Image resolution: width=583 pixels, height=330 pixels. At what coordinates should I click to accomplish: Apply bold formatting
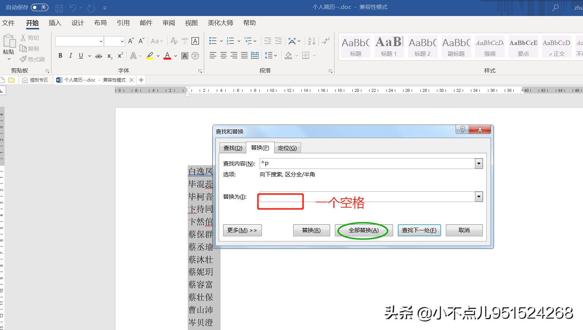coord(60,55)
